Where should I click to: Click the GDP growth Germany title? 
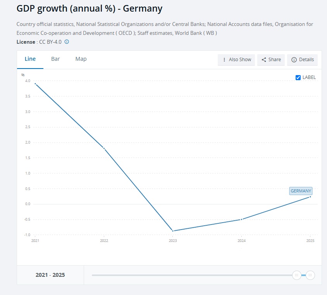click(89, 9)
